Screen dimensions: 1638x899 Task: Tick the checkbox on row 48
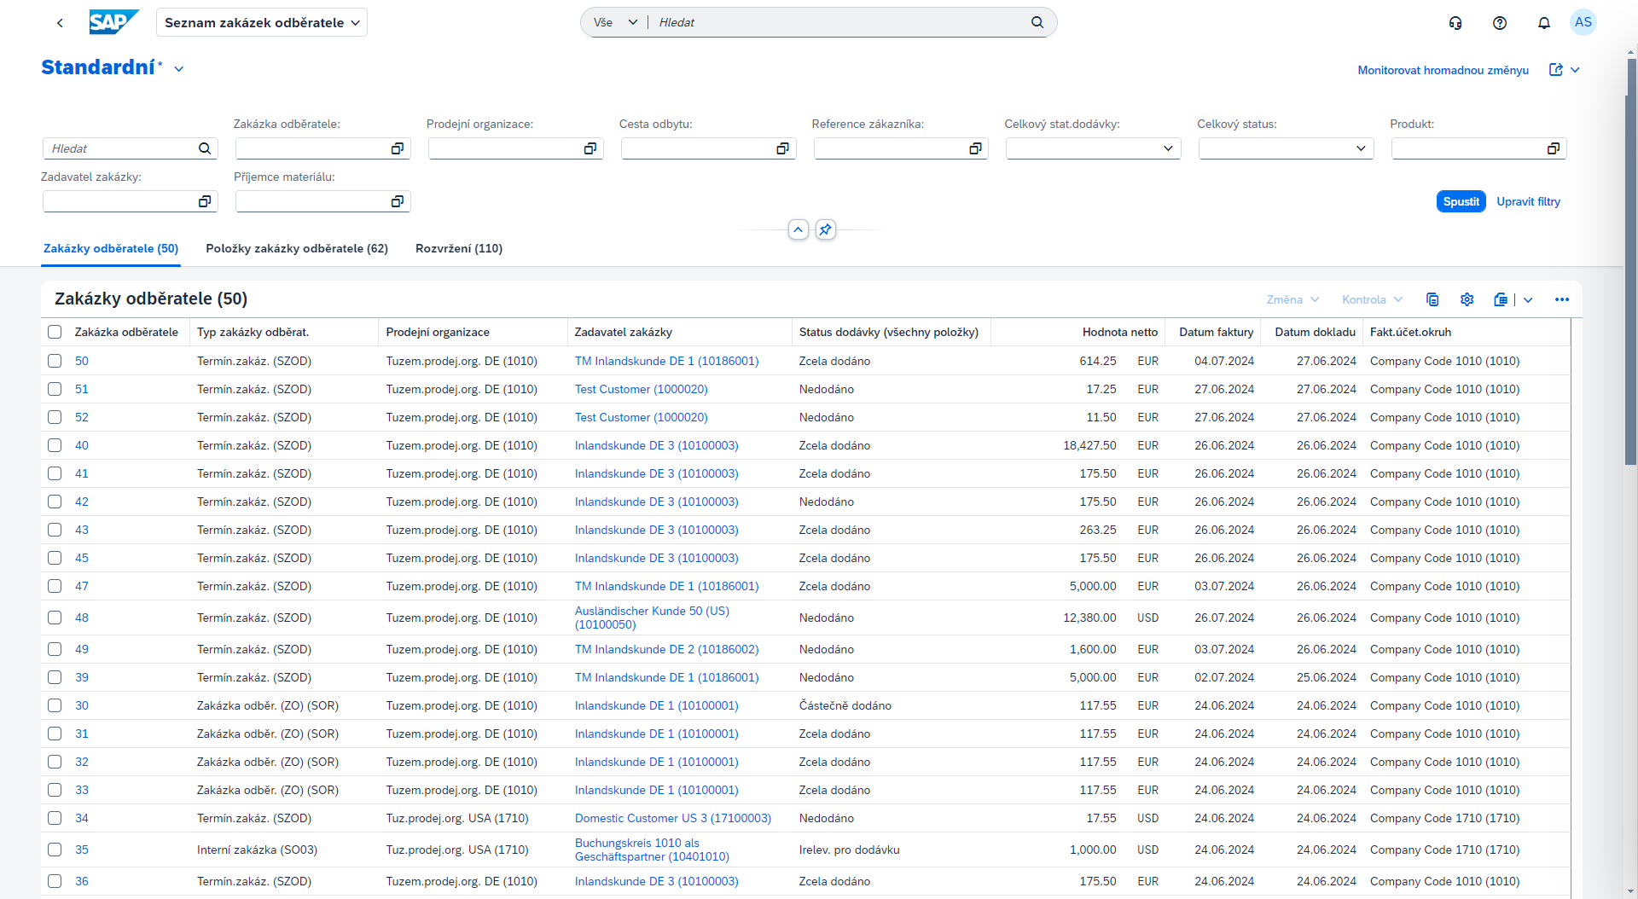click(55, 618)
